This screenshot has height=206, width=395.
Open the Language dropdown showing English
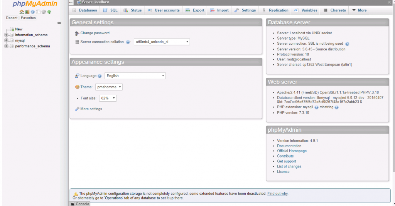pos(135,76)
